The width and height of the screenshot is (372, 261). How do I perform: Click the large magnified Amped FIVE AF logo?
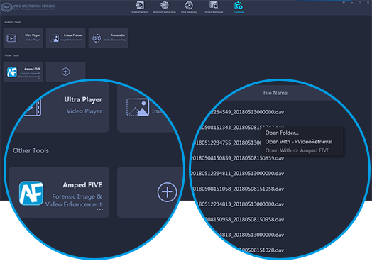(x=31, y=193)
